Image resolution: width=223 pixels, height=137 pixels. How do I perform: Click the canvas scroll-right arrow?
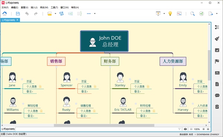point(206,125)
